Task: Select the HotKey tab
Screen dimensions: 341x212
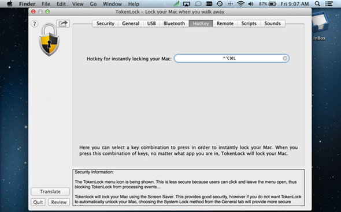Action: pos(201,24)
